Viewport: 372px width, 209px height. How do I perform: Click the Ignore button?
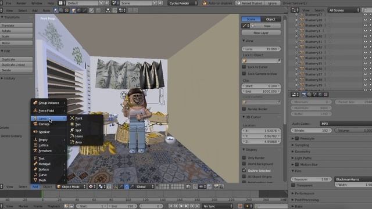coord(272,3)
